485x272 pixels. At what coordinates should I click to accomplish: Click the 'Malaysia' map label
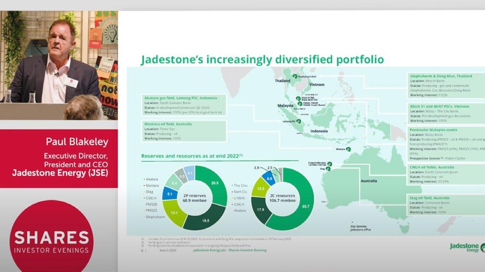(x=285, y=106)
